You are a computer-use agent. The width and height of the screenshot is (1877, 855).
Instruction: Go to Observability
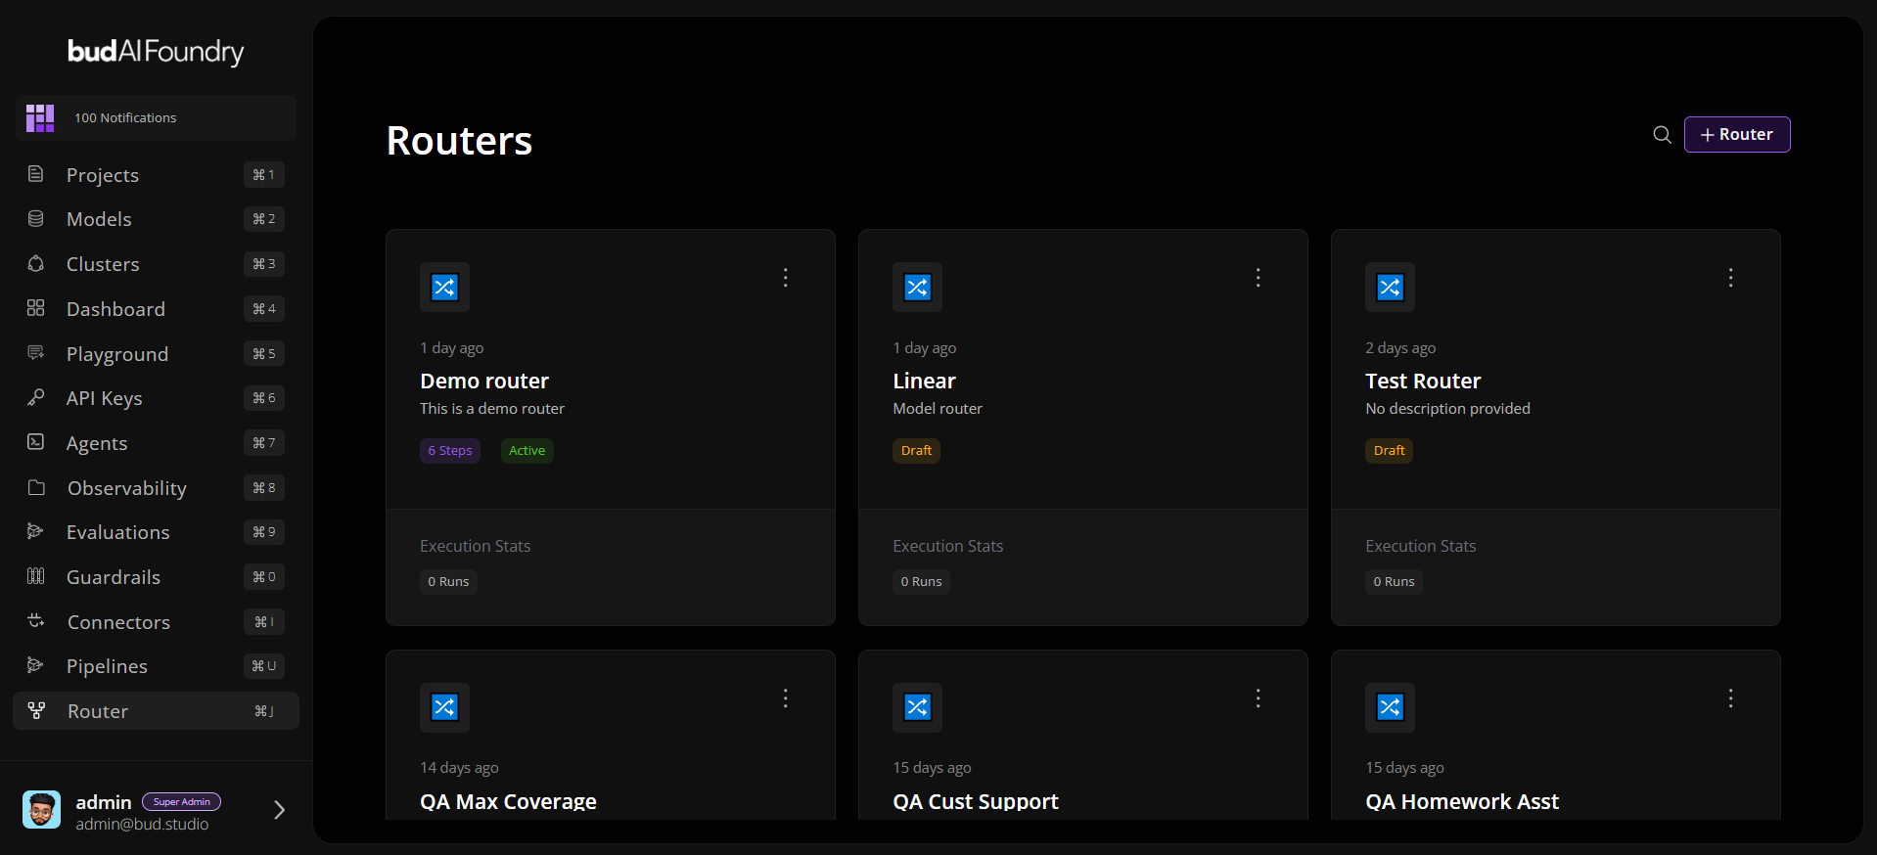click(156, 488)
